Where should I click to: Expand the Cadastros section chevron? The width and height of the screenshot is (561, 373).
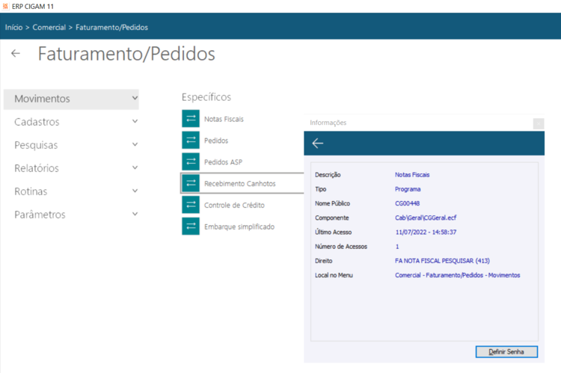pos(135,121)
